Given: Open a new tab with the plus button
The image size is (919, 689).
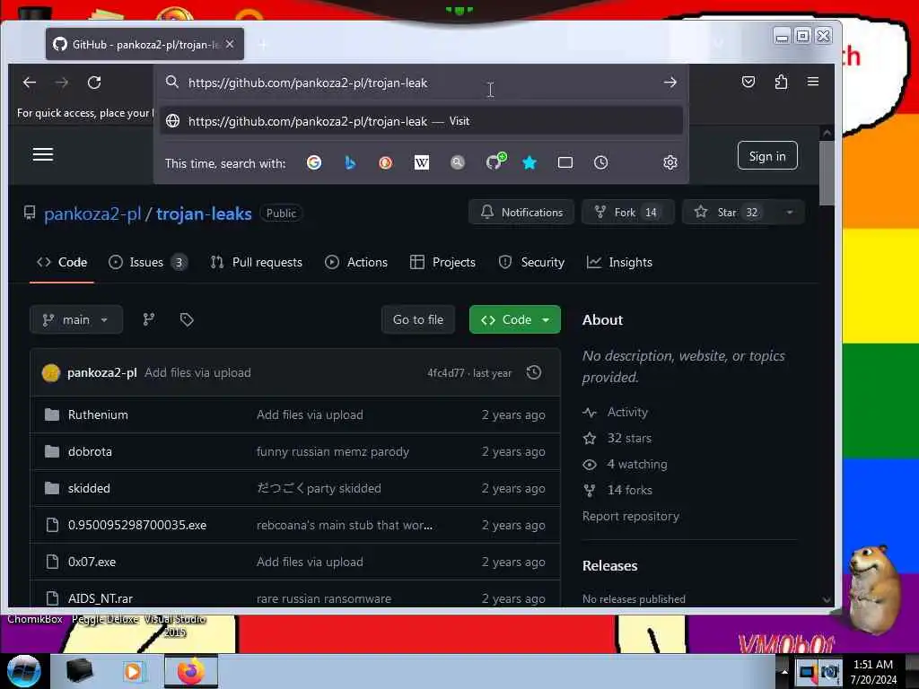Looking at the screenshot, I should [x=263, y=45].
